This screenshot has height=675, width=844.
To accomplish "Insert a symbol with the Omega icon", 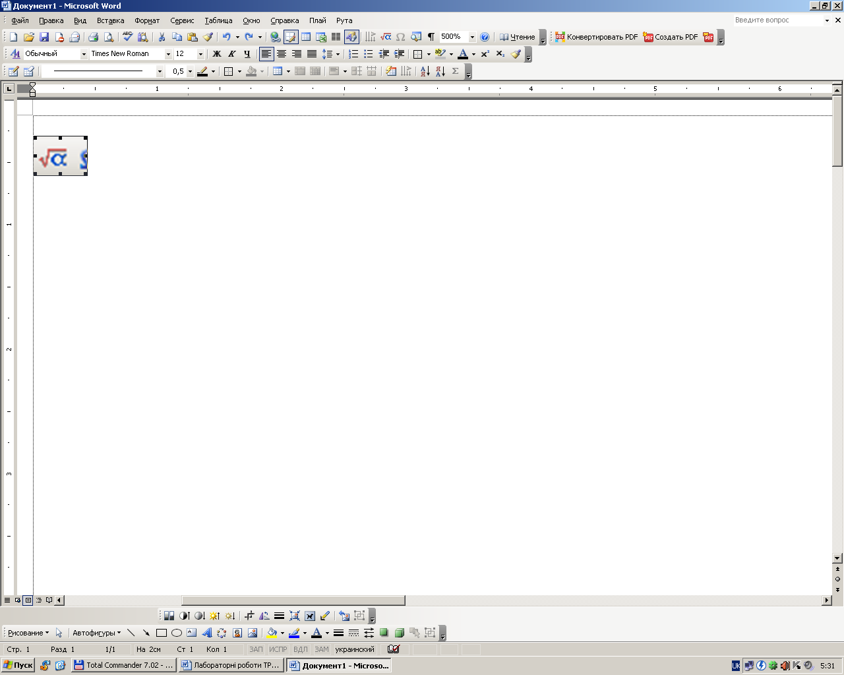I will click(x=400, y=37).
